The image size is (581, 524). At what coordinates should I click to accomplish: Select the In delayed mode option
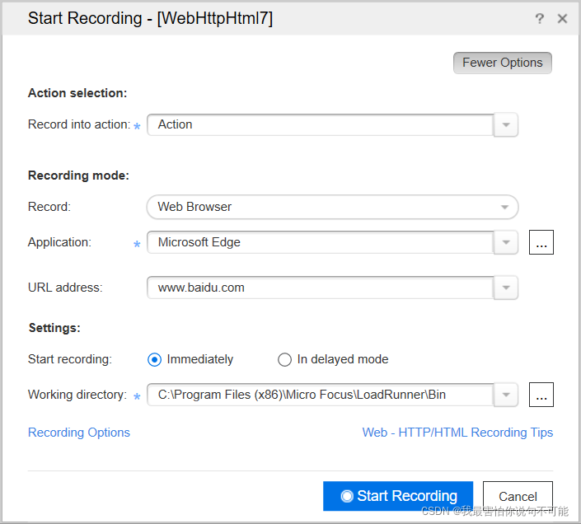285,359
